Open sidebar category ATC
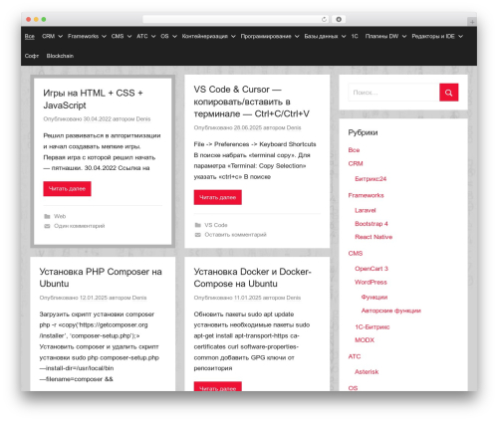Image resolution: width=498 pixels, height=421 pixels. click(355, 356)
